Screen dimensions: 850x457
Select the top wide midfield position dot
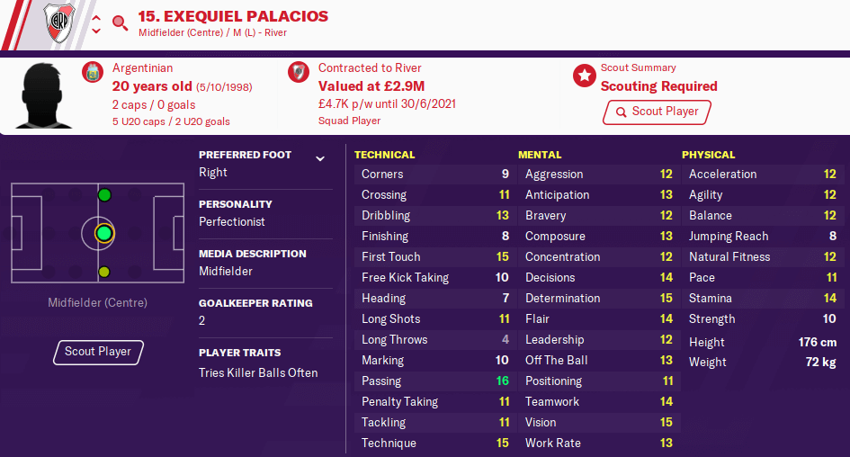pyautogui.click(x=104, y=195)
